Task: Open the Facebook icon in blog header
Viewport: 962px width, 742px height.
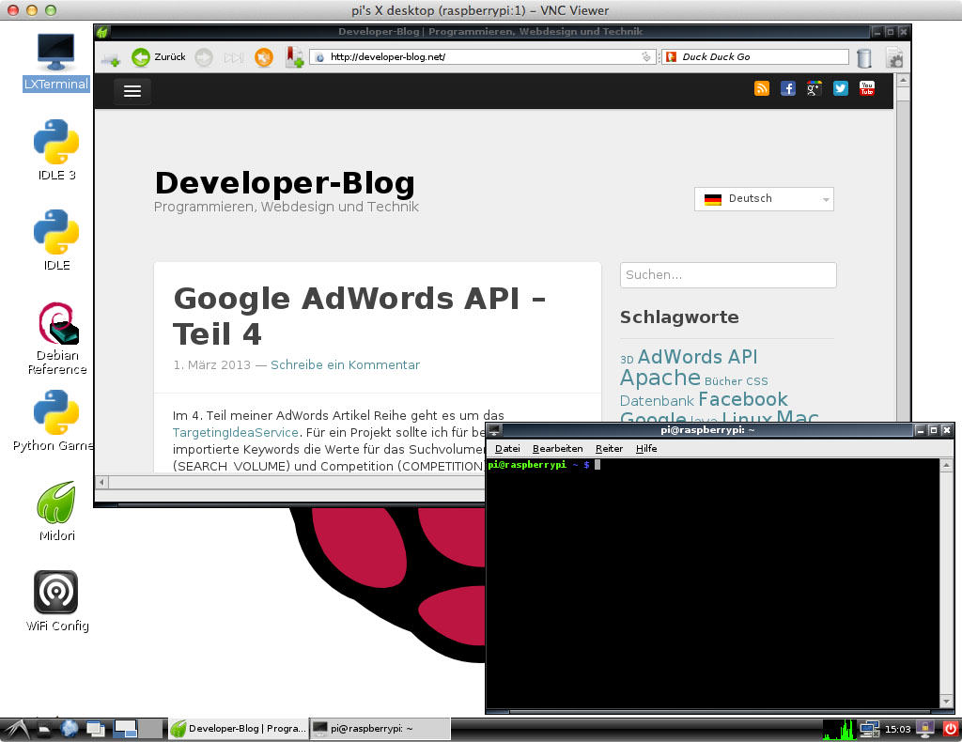Action: [x=788, y=88]
